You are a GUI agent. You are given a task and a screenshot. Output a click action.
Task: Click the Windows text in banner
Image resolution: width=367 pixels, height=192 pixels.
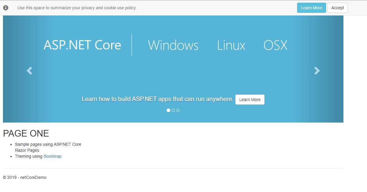tap(173, 45)
